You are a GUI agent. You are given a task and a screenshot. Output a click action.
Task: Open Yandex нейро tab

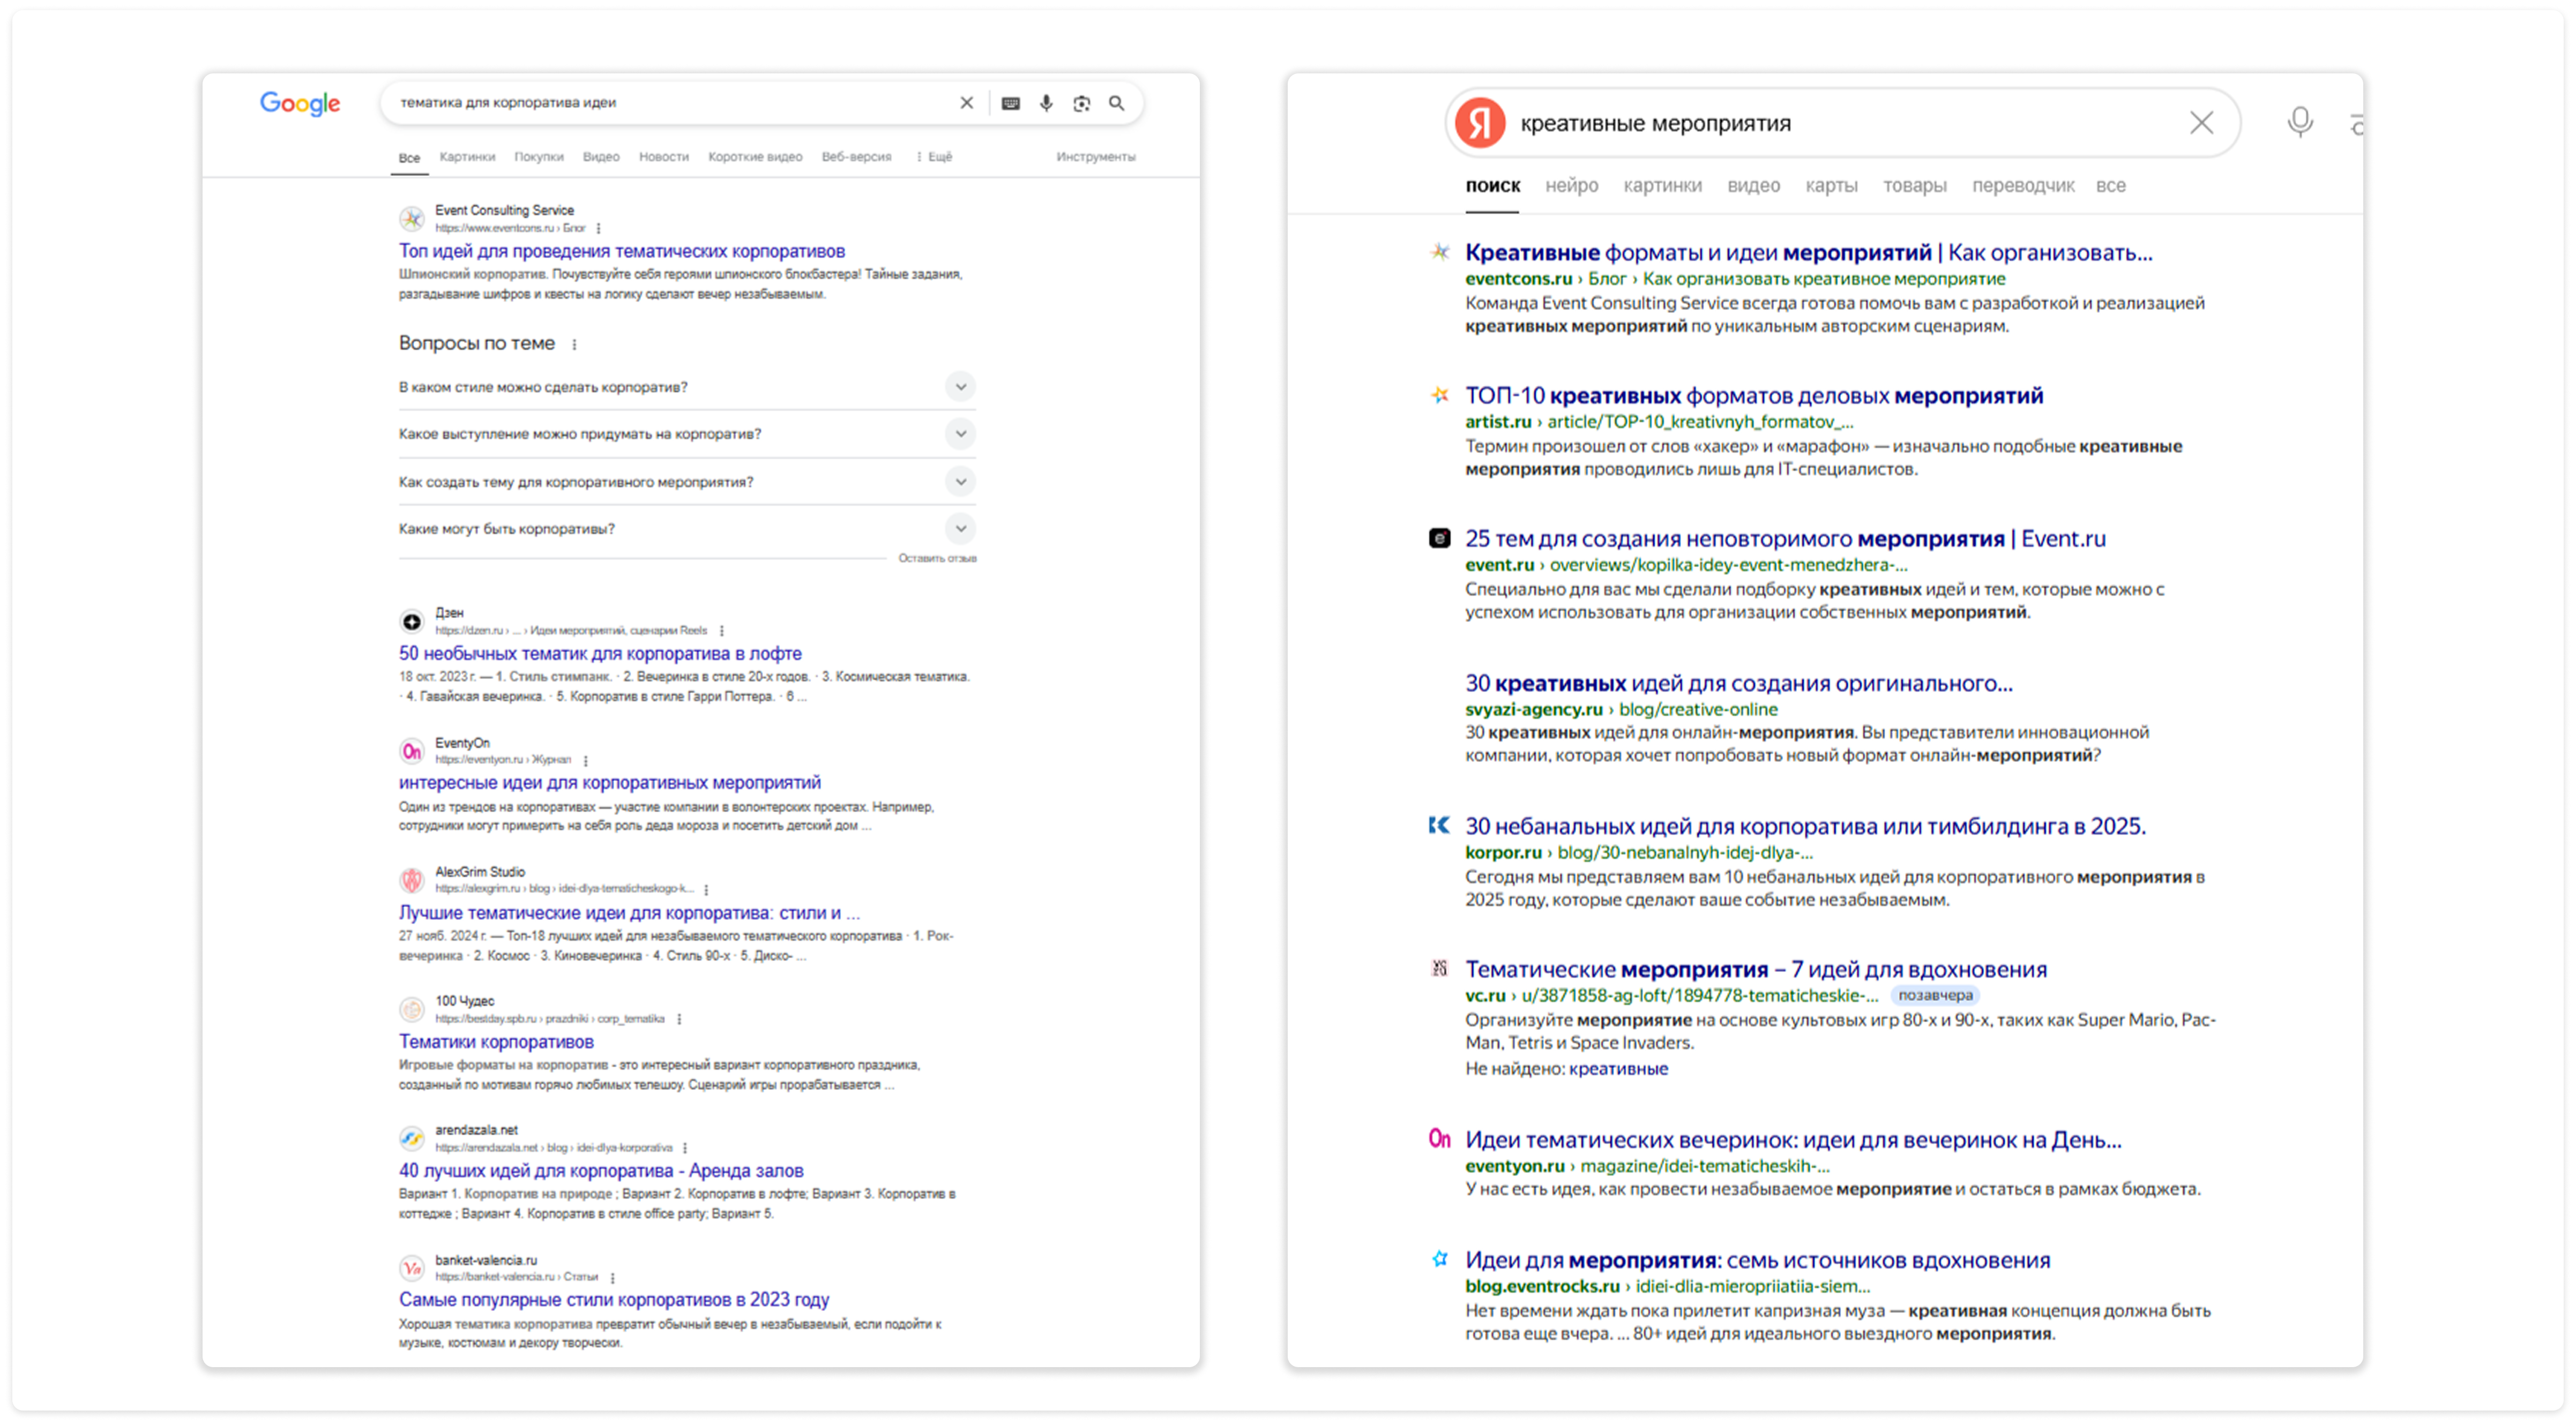pos(1571,186)
